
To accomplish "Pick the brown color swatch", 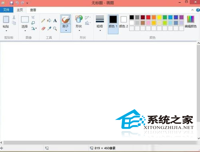I will pyautogui.click(x=143, y=23).
